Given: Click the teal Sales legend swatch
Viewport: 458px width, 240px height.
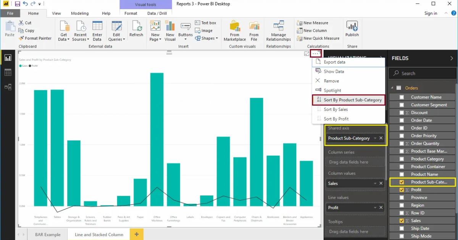Looking at the screenshot, I should 21,65.
